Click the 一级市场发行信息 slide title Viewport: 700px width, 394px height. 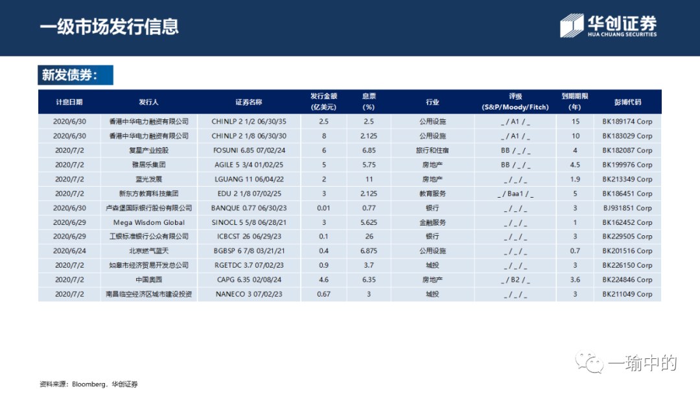click(x=110, y=27)
